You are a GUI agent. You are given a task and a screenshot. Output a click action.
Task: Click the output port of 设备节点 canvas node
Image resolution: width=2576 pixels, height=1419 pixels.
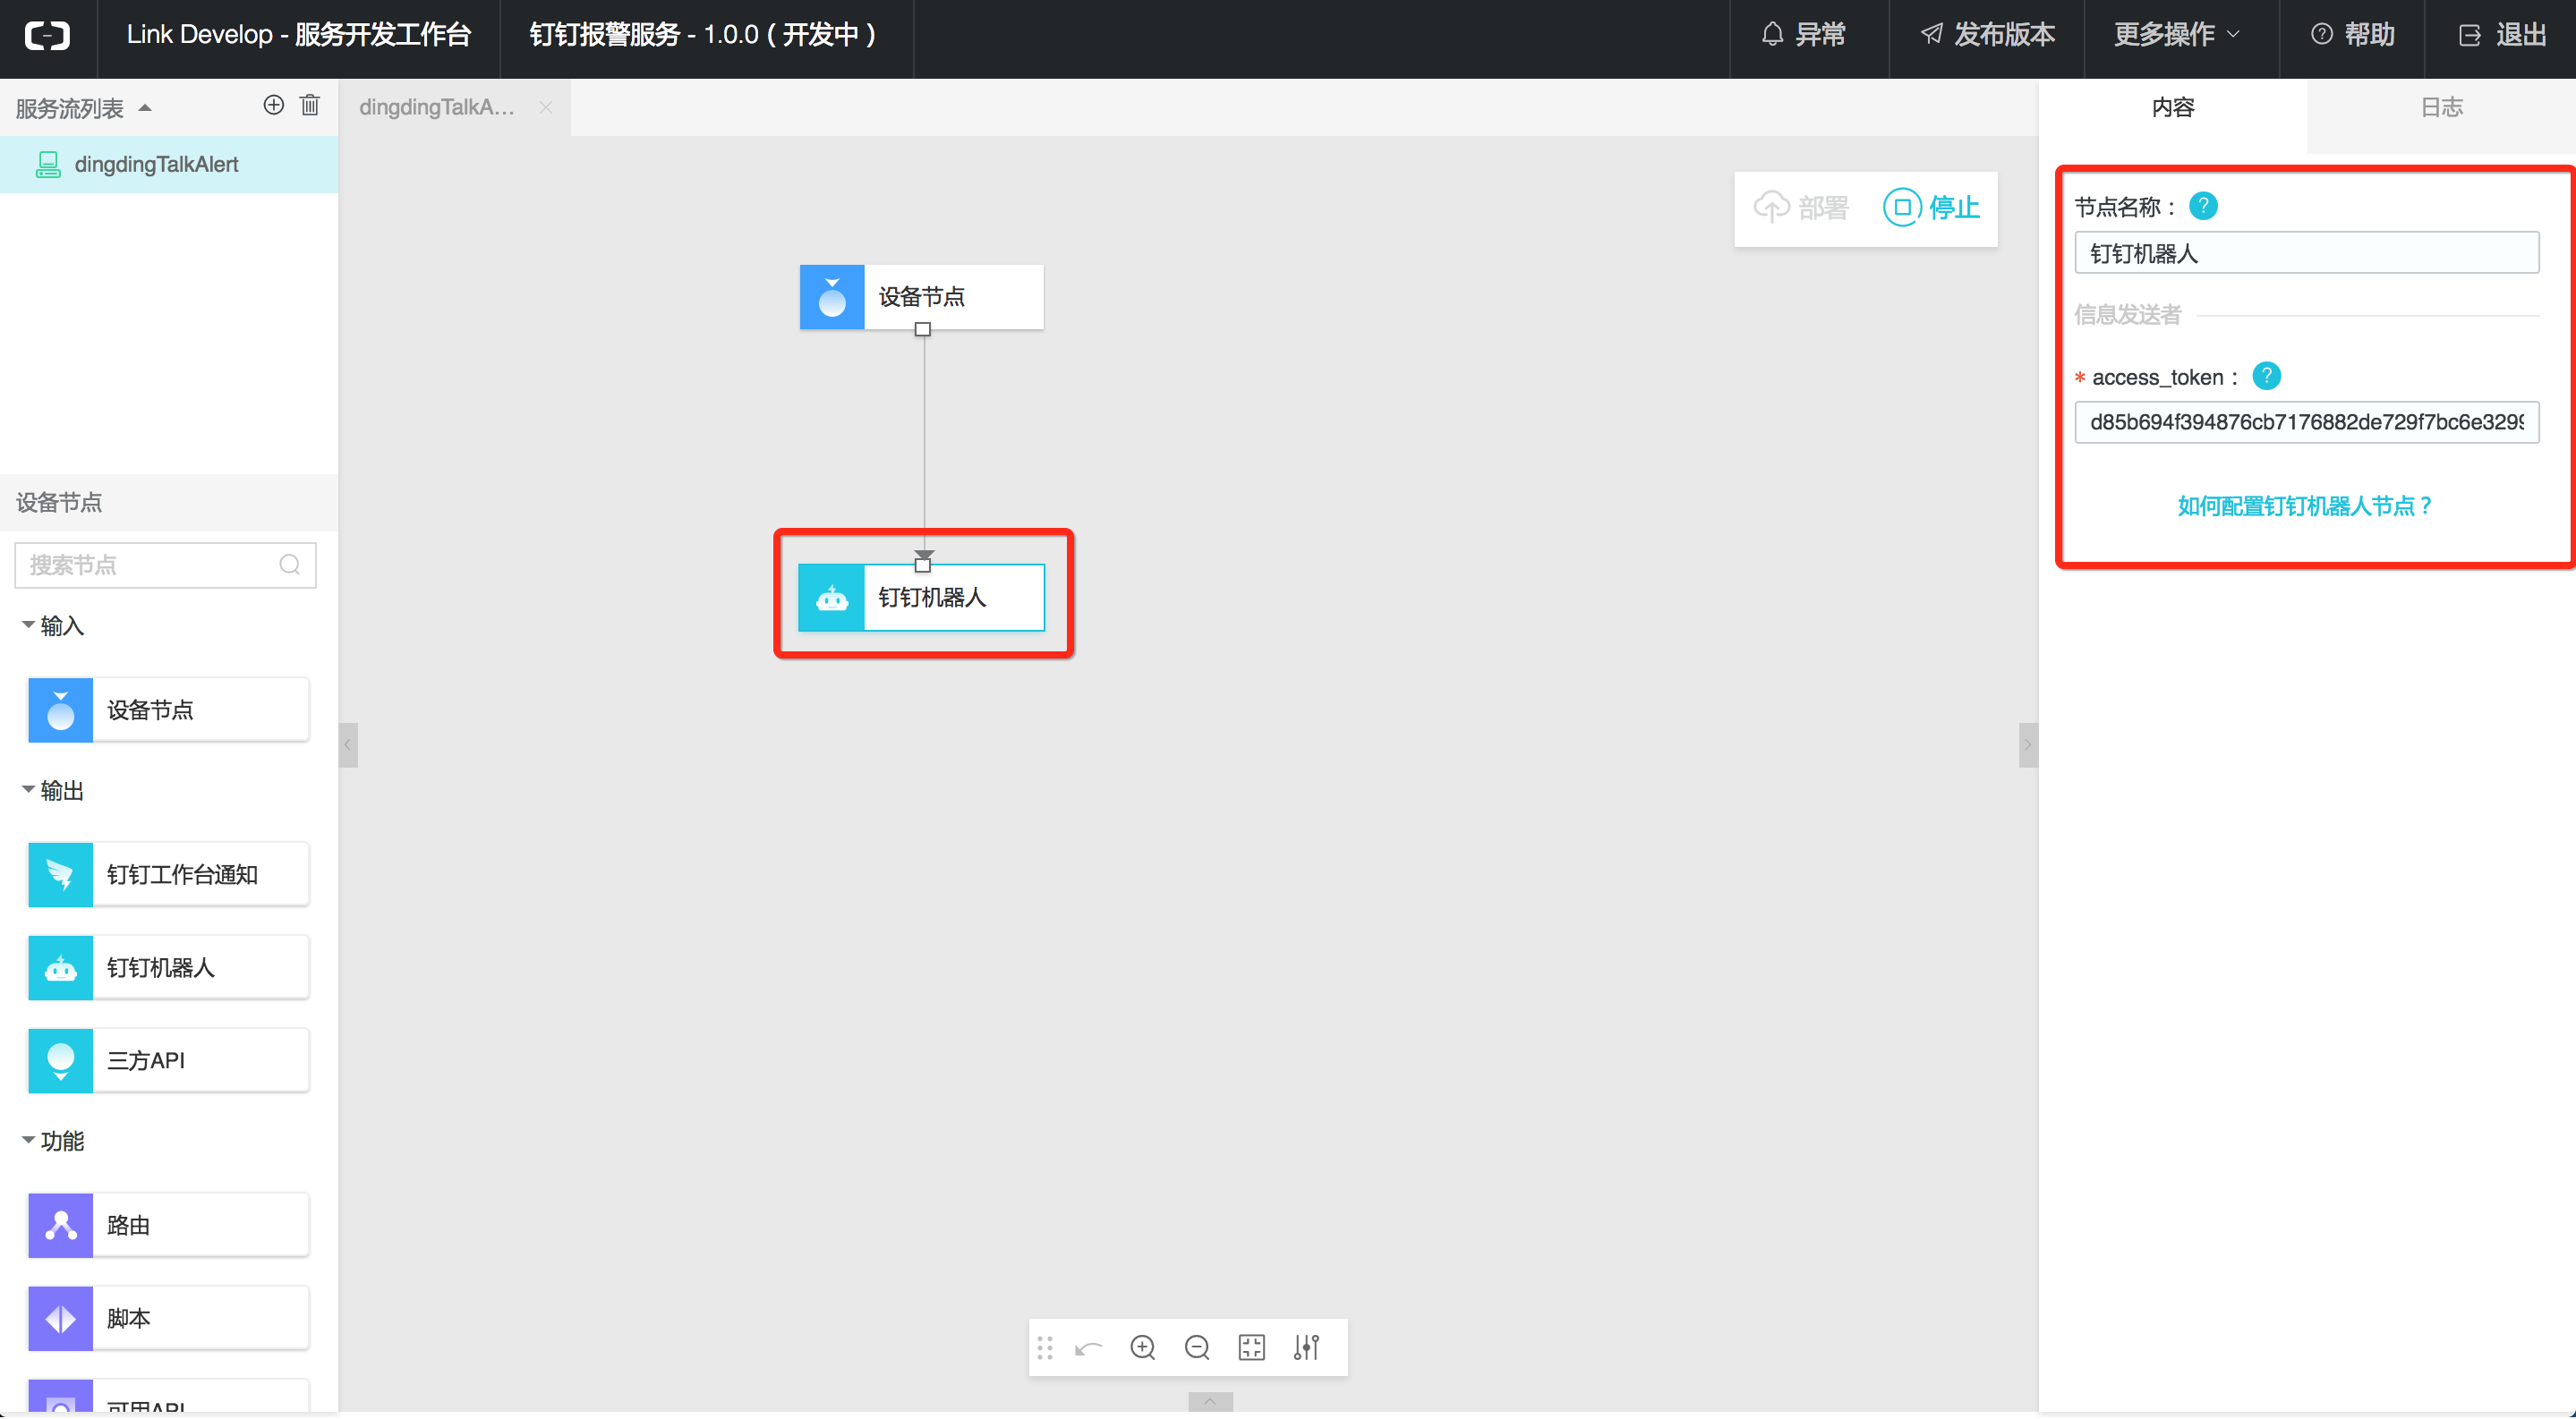tap(923, 328)
